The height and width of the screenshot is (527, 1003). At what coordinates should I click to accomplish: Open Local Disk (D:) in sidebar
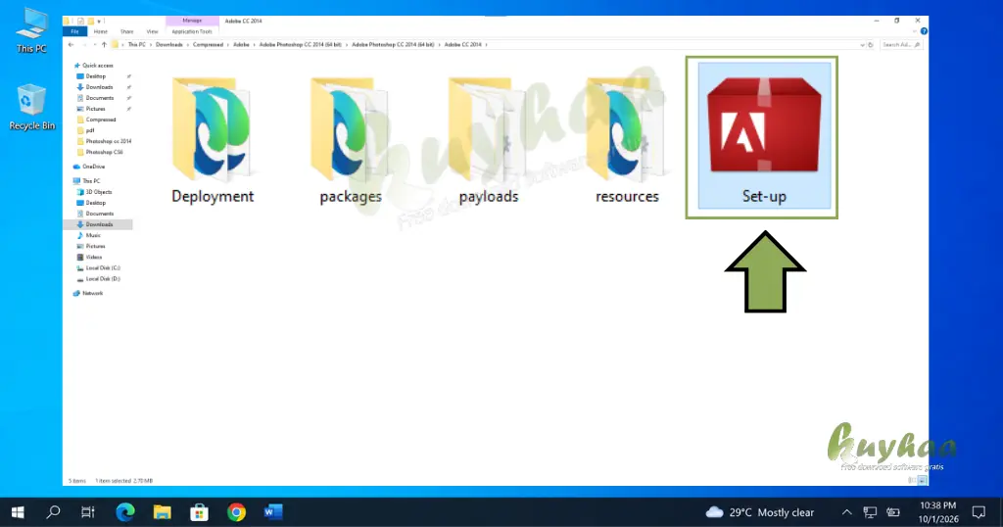[x=99, y=279]
